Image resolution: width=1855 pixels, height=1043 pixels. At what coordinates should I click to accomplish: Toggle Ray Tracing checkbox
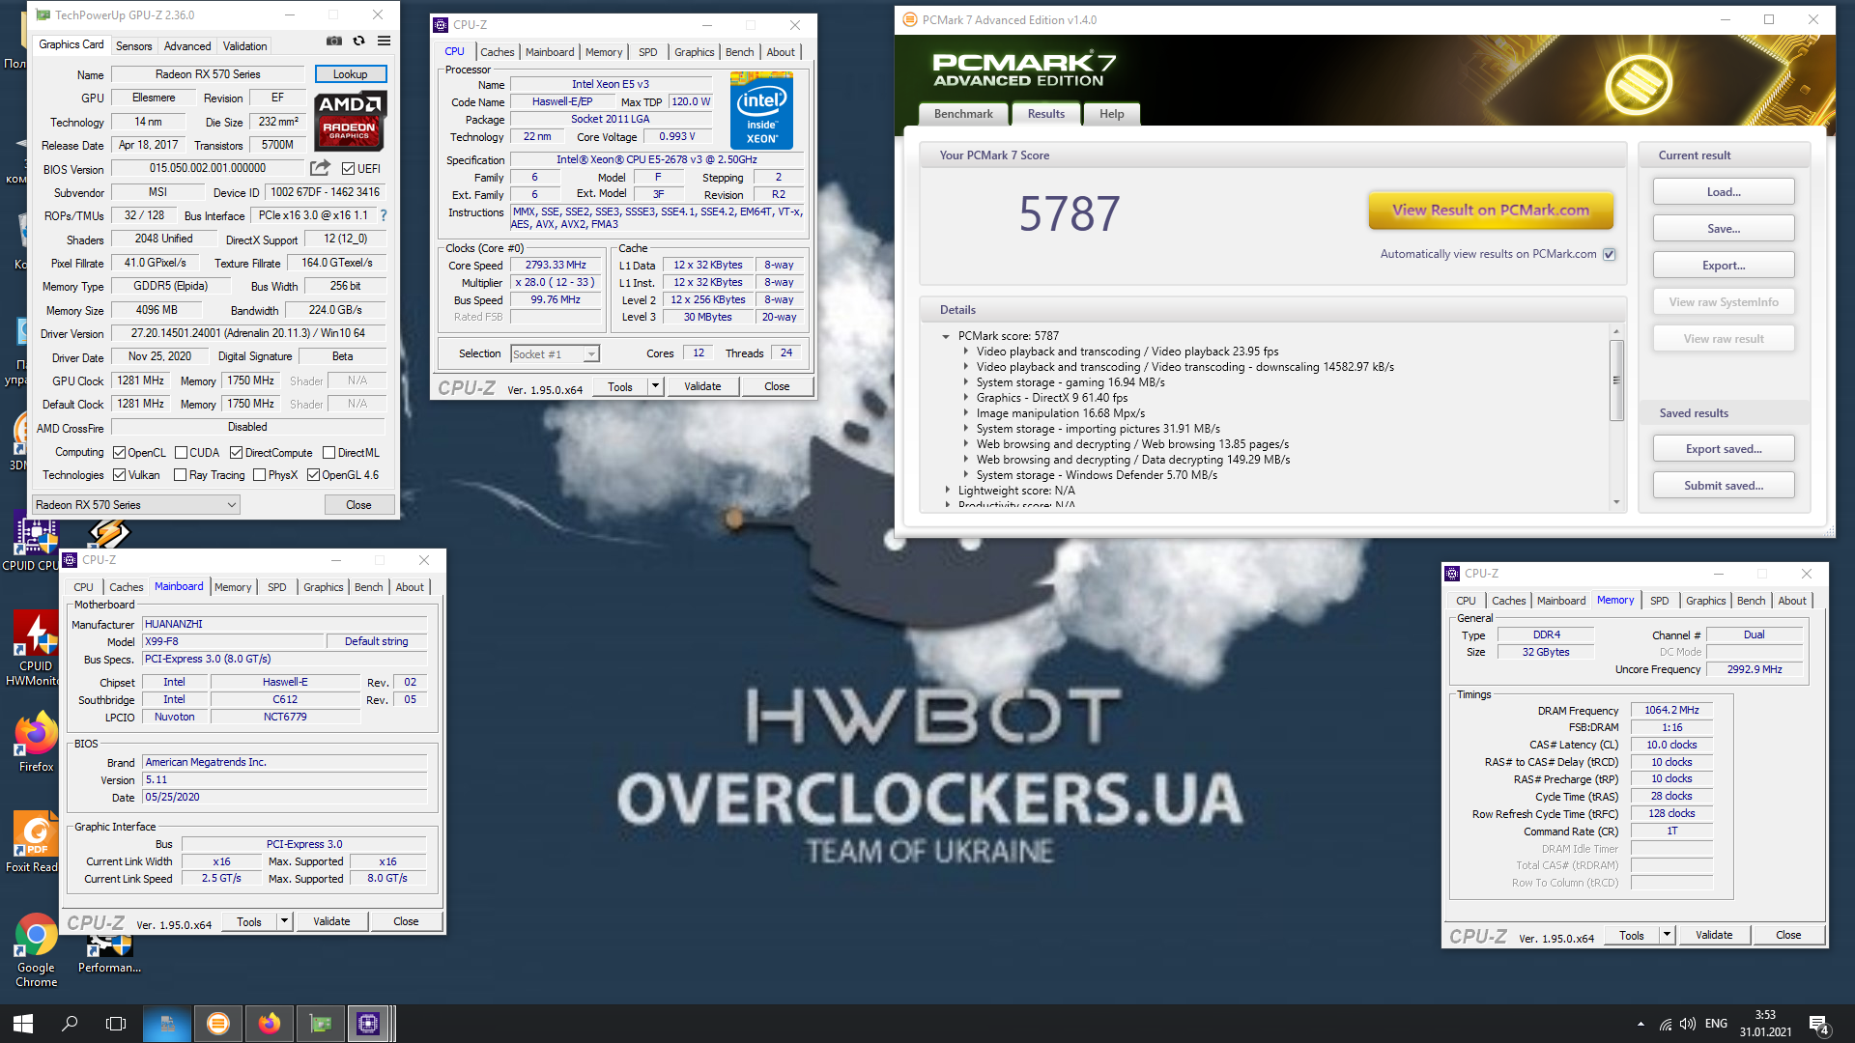pos(181,474)
